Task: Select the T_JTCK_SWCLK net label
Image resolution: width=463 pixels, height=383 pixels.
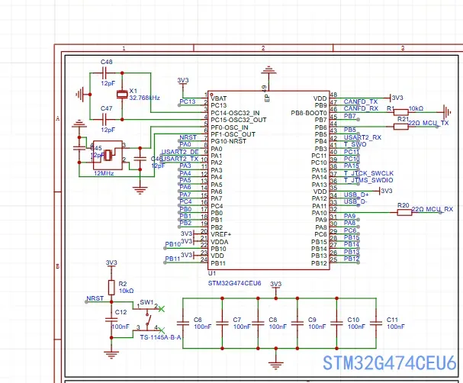Action: click(x=368, y=173)
